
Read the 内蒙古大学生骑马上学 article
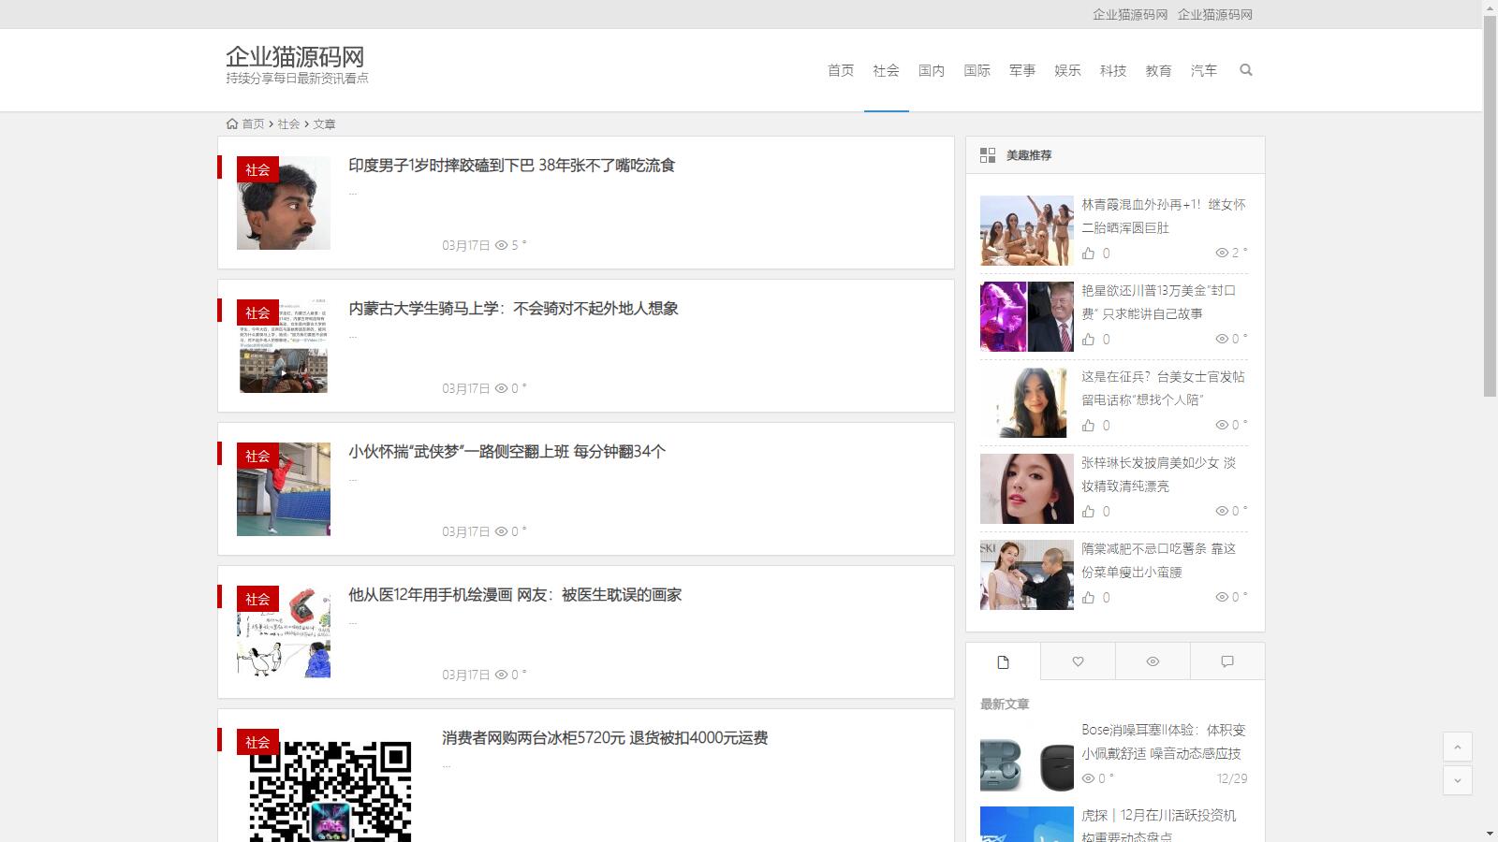click(513, 309)
